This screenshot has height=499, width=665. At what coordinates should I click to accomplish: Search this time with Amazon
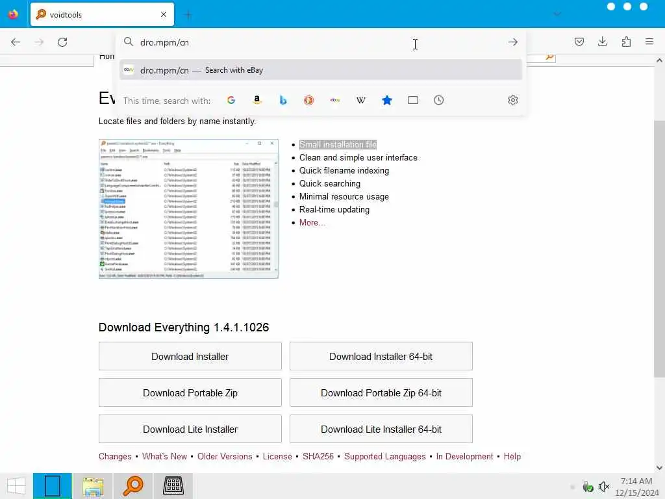(257, 100)
